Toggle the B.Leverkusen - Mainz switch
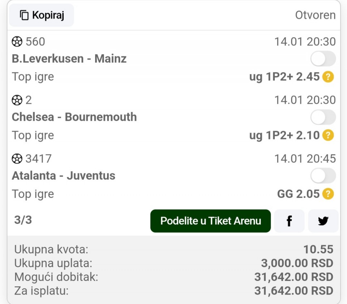Image resolution: width=347 pixels, height=304 pixels. tap(323, 59)
